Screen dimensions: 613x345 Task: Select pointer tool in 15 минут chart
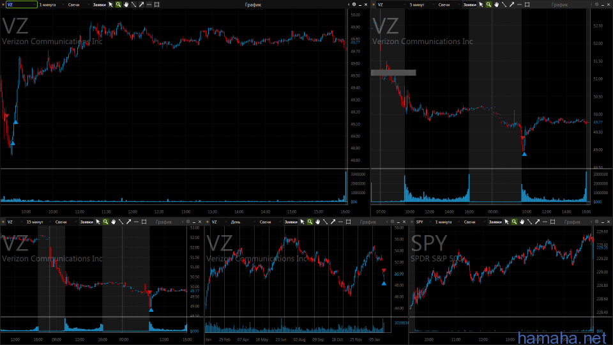[98, 222]
